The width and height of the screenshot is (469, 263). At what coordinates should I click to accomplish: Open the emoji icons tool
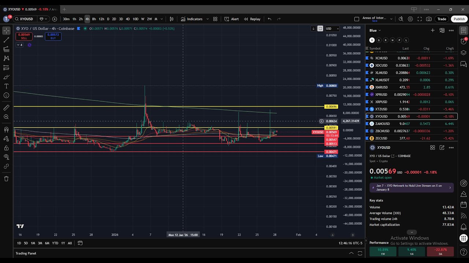pyautogui.click(x=6, y=95)
